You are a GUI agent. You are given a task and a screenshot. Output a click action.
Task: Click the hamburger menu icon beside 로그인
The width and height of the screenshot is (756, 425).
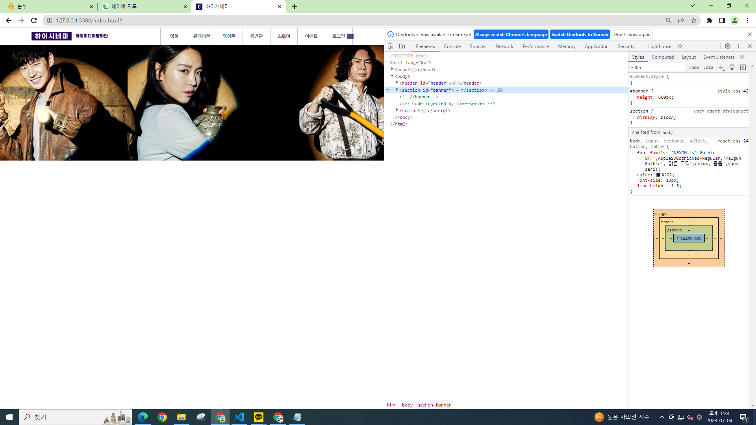(350, 36)
